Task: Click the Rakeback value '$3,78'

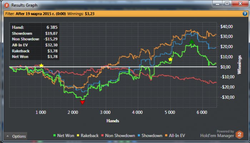Action: [52, 51]
